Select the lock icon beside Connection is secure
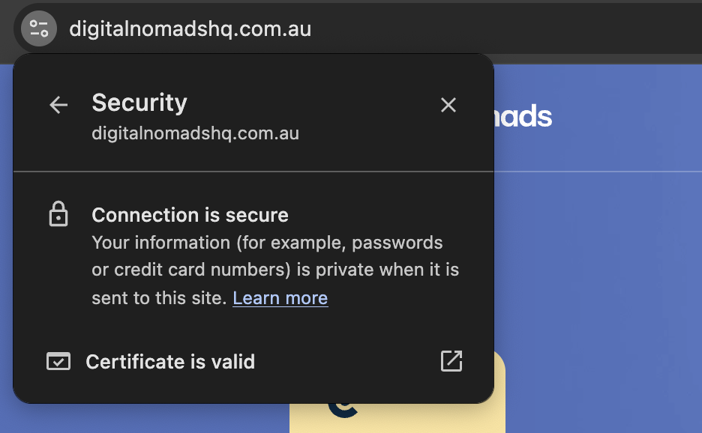702x433 pixels. click(58, 214)
